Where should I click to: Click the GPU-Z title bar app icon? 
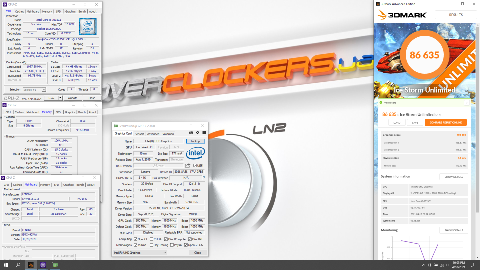click(x=116, y=126)
